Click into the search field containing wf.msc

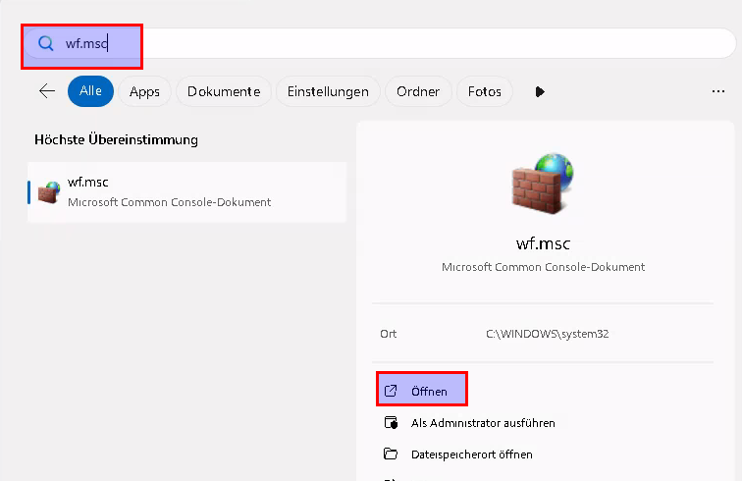(393, 43)
